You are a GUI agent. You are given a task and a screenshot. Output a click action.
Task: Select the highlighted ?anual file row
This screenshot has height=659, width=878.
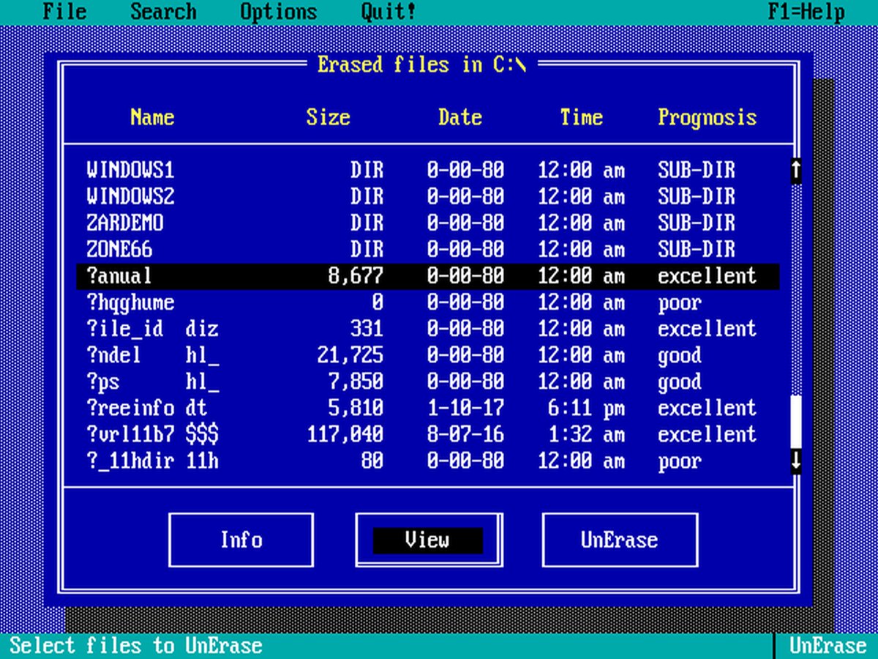pos(427,276)
